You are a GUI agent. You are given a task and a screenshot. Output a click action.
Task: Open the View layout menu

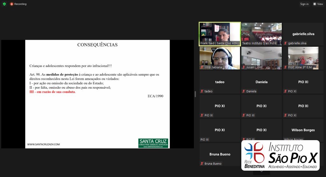[x=318, y=4]
